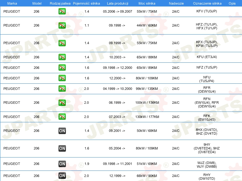Click the Nadwozie column header

coord(176,3)
